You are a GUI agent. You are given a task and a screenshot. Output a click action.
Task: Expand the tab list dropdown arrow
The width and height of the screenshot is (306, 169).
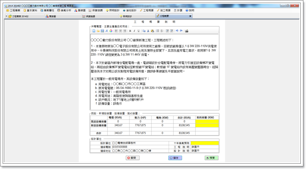click(x=6, y=16)
